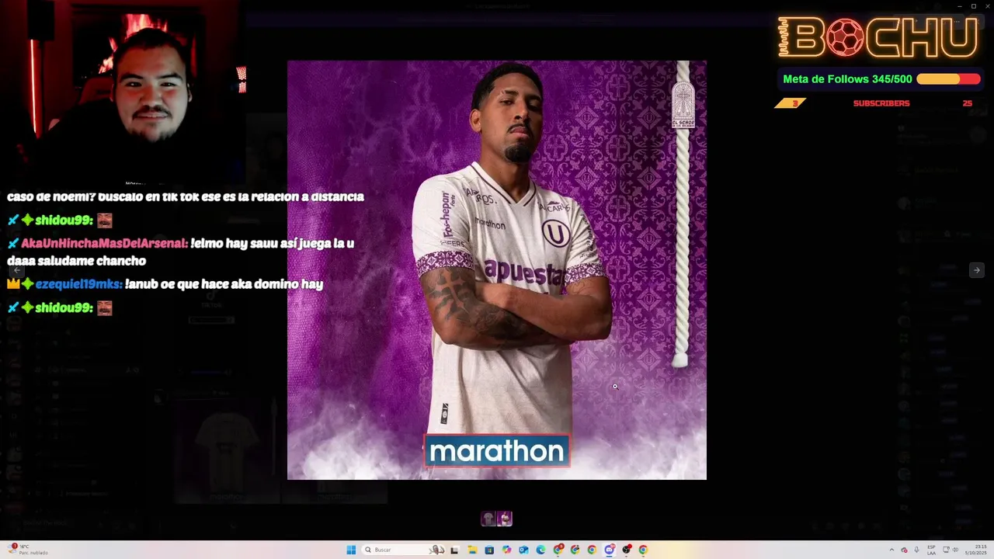This screenshot has height=559, width=994.
Task: Switch to the active purple chat app icon
Action: click(610, 550)
